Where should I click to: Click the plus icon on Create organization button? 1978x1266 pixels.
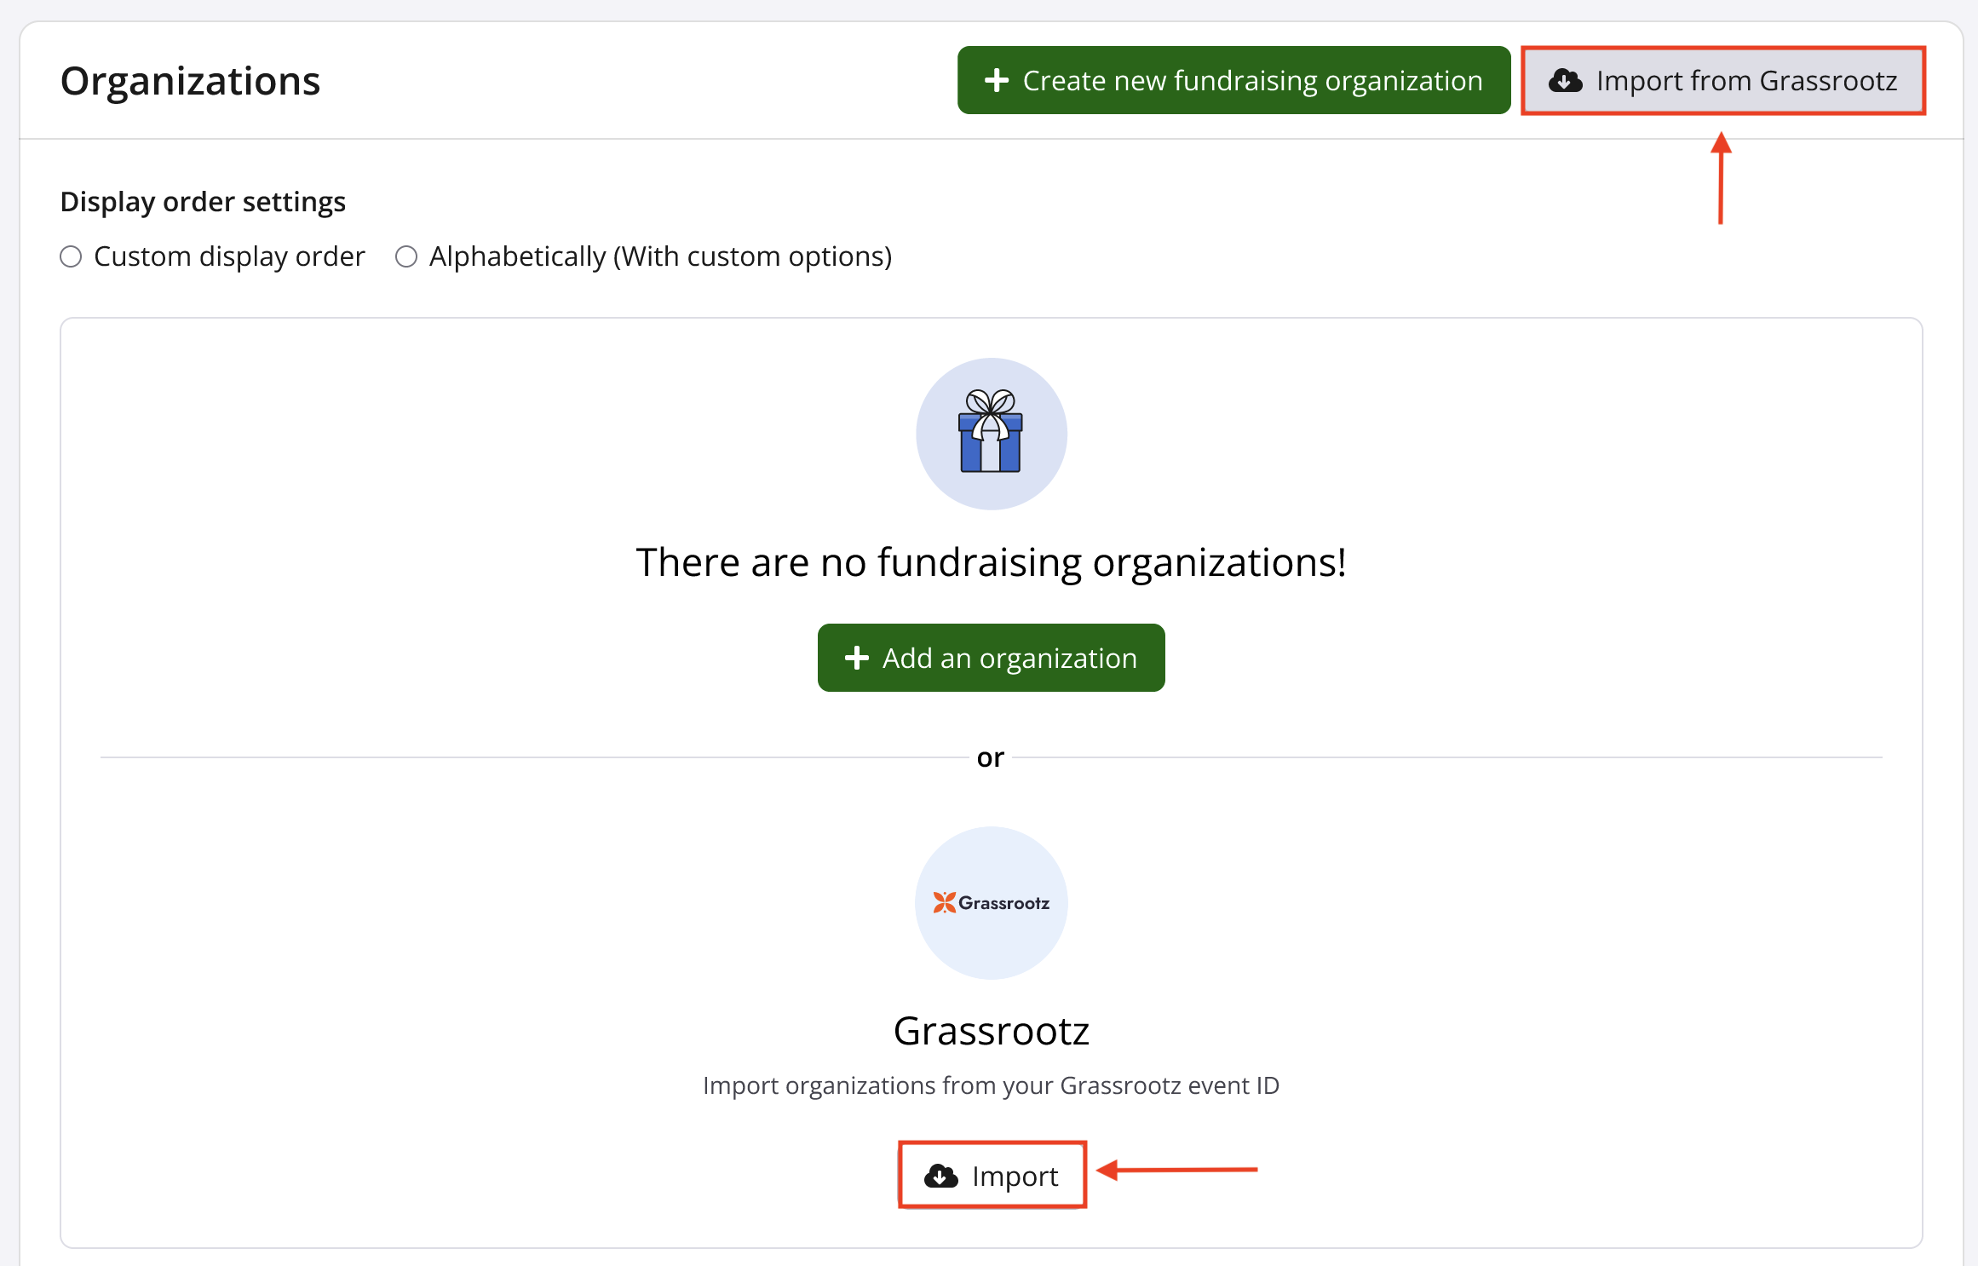(x=996, y=81)
